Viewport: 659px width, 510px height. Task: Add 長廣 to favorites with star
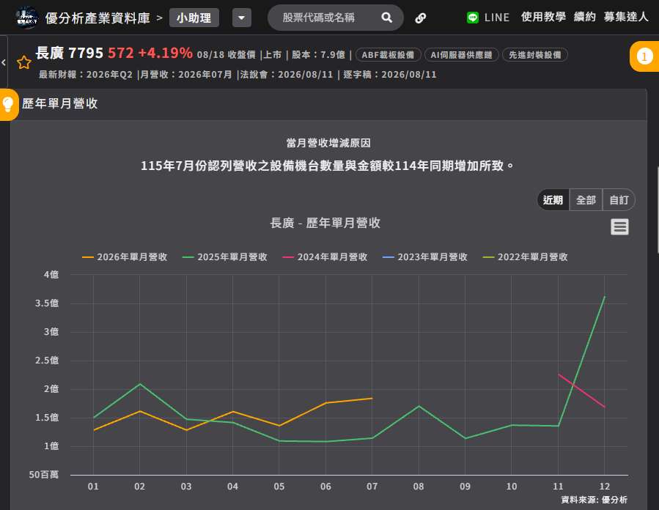24,62
